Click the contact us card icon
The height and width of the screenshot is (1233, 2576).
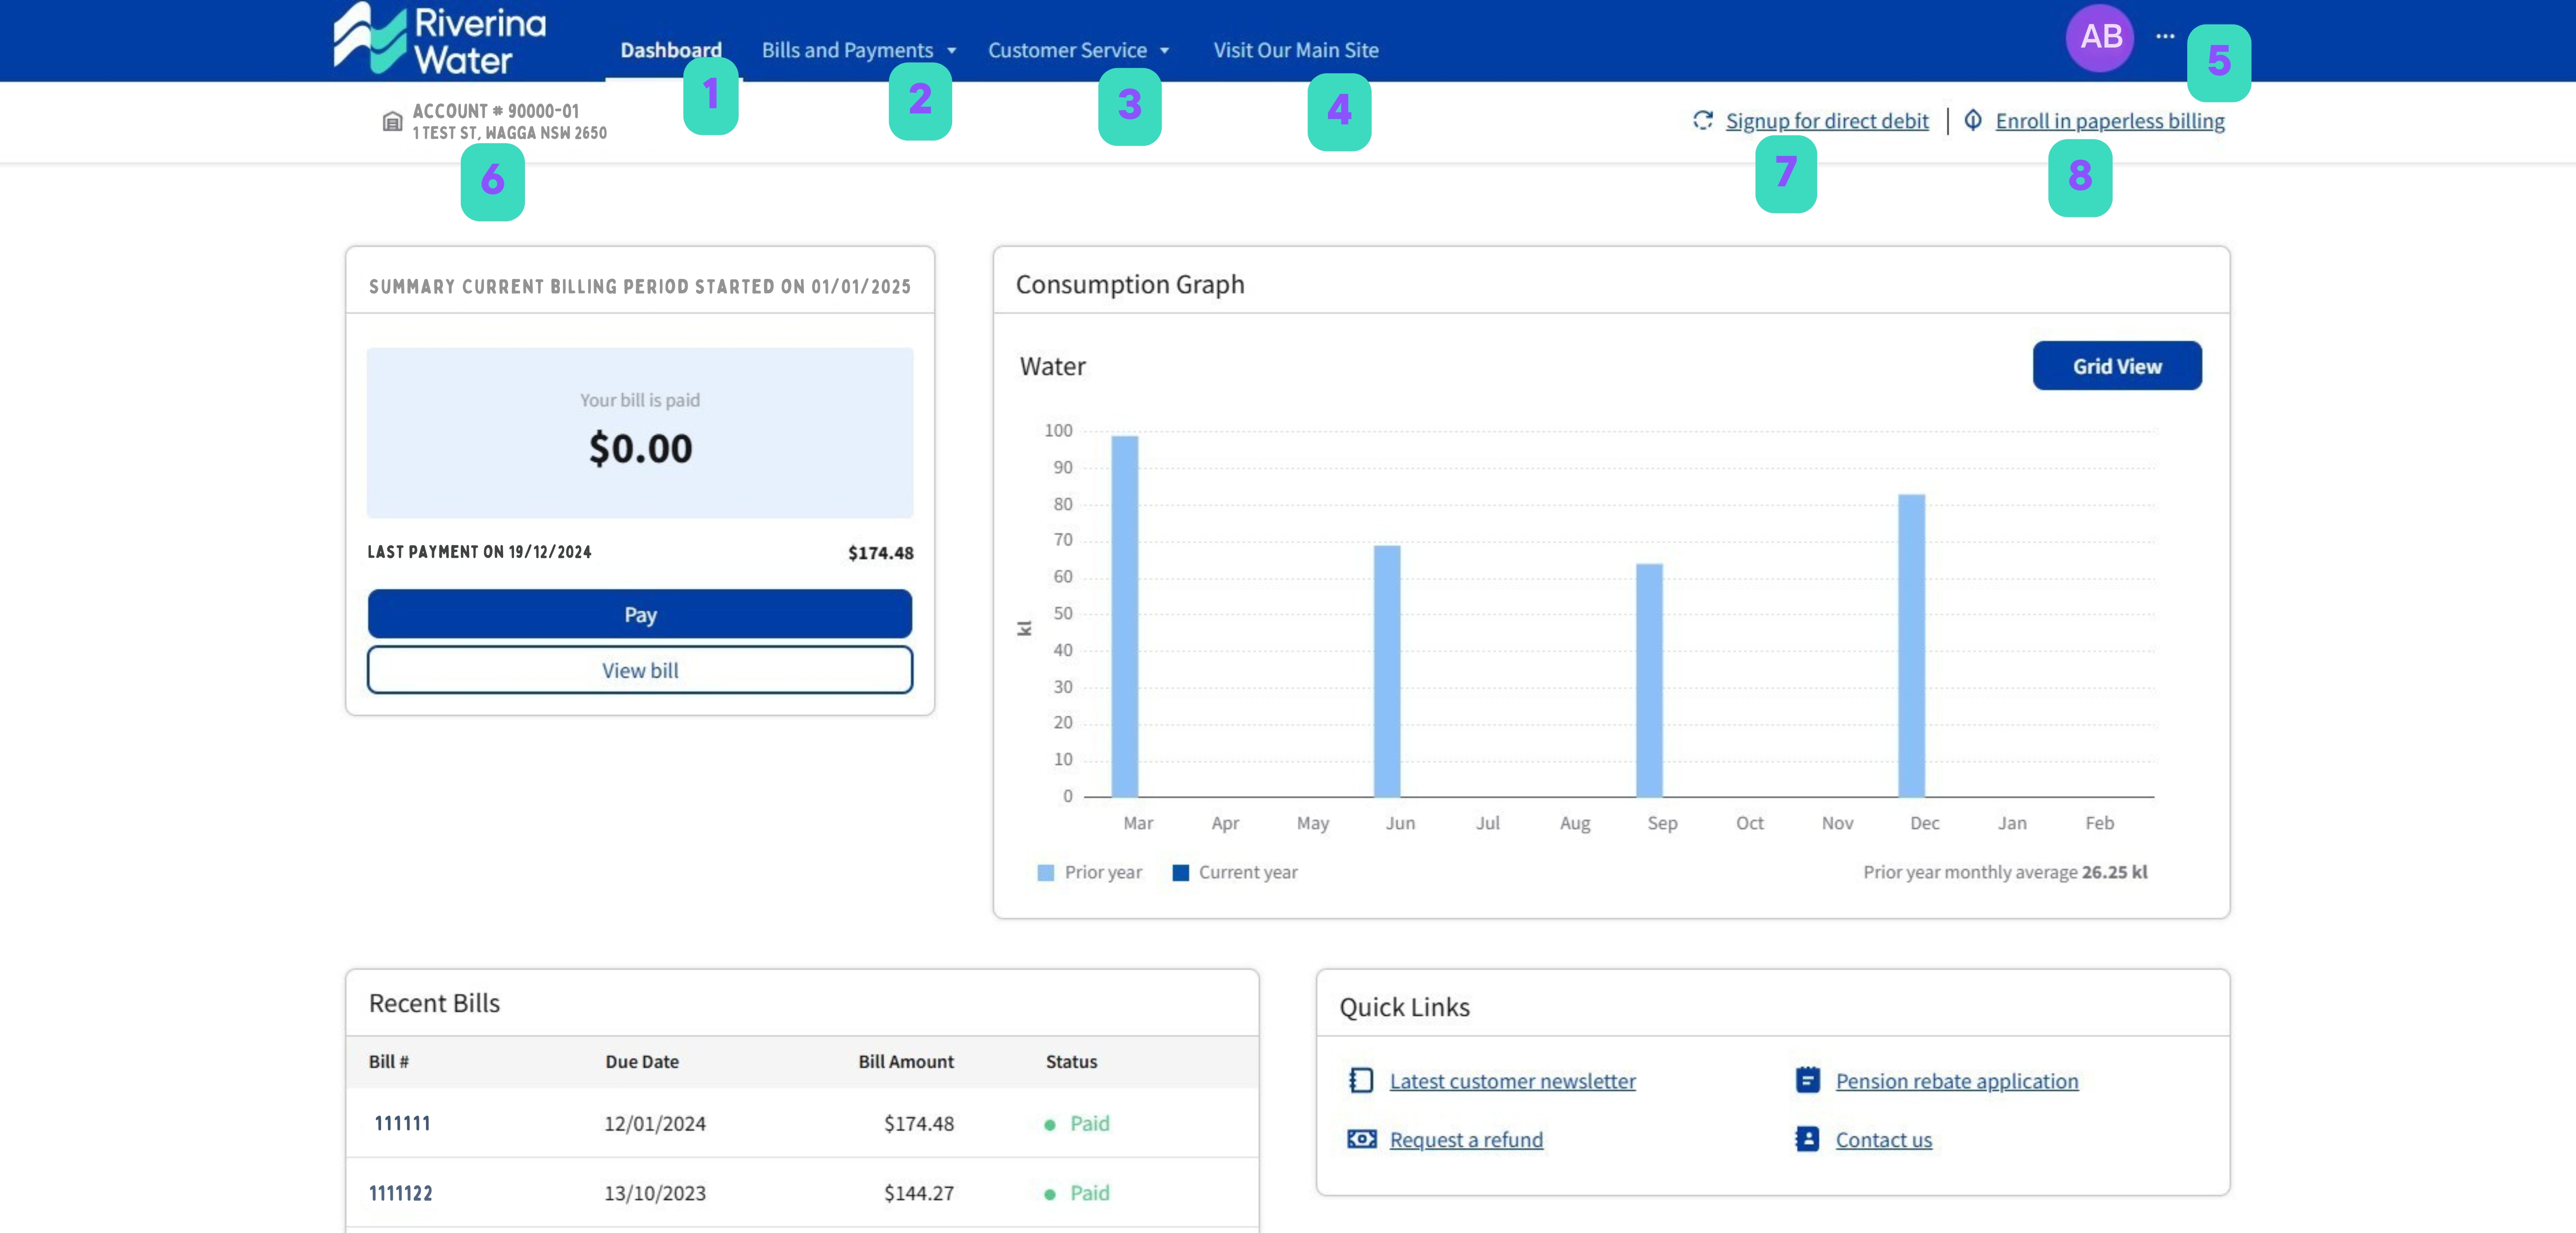point(1807,1139)
